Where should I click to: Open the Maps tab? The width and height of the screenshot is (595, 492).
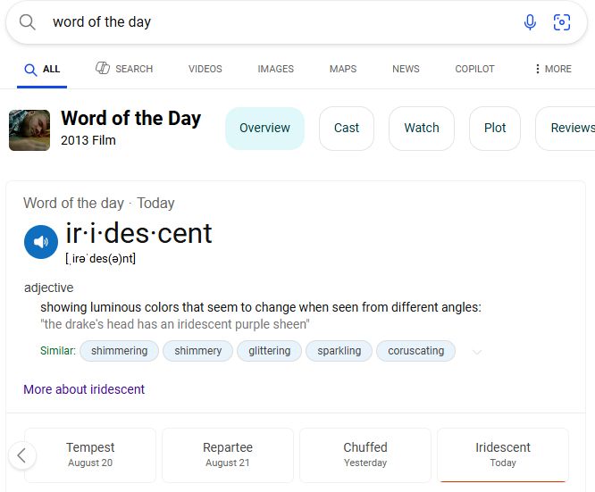pos(342,69)
